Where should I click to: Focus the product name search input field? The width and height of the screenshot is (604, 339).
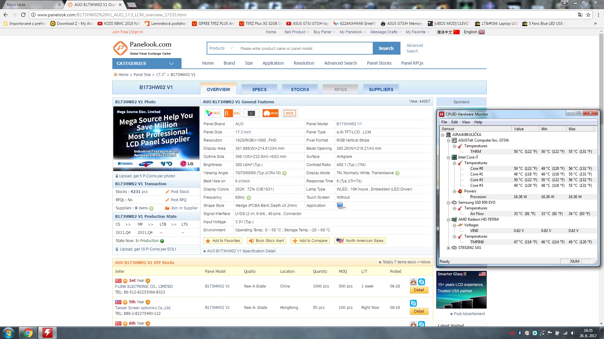pyautogui.click(x=305, y=48)
